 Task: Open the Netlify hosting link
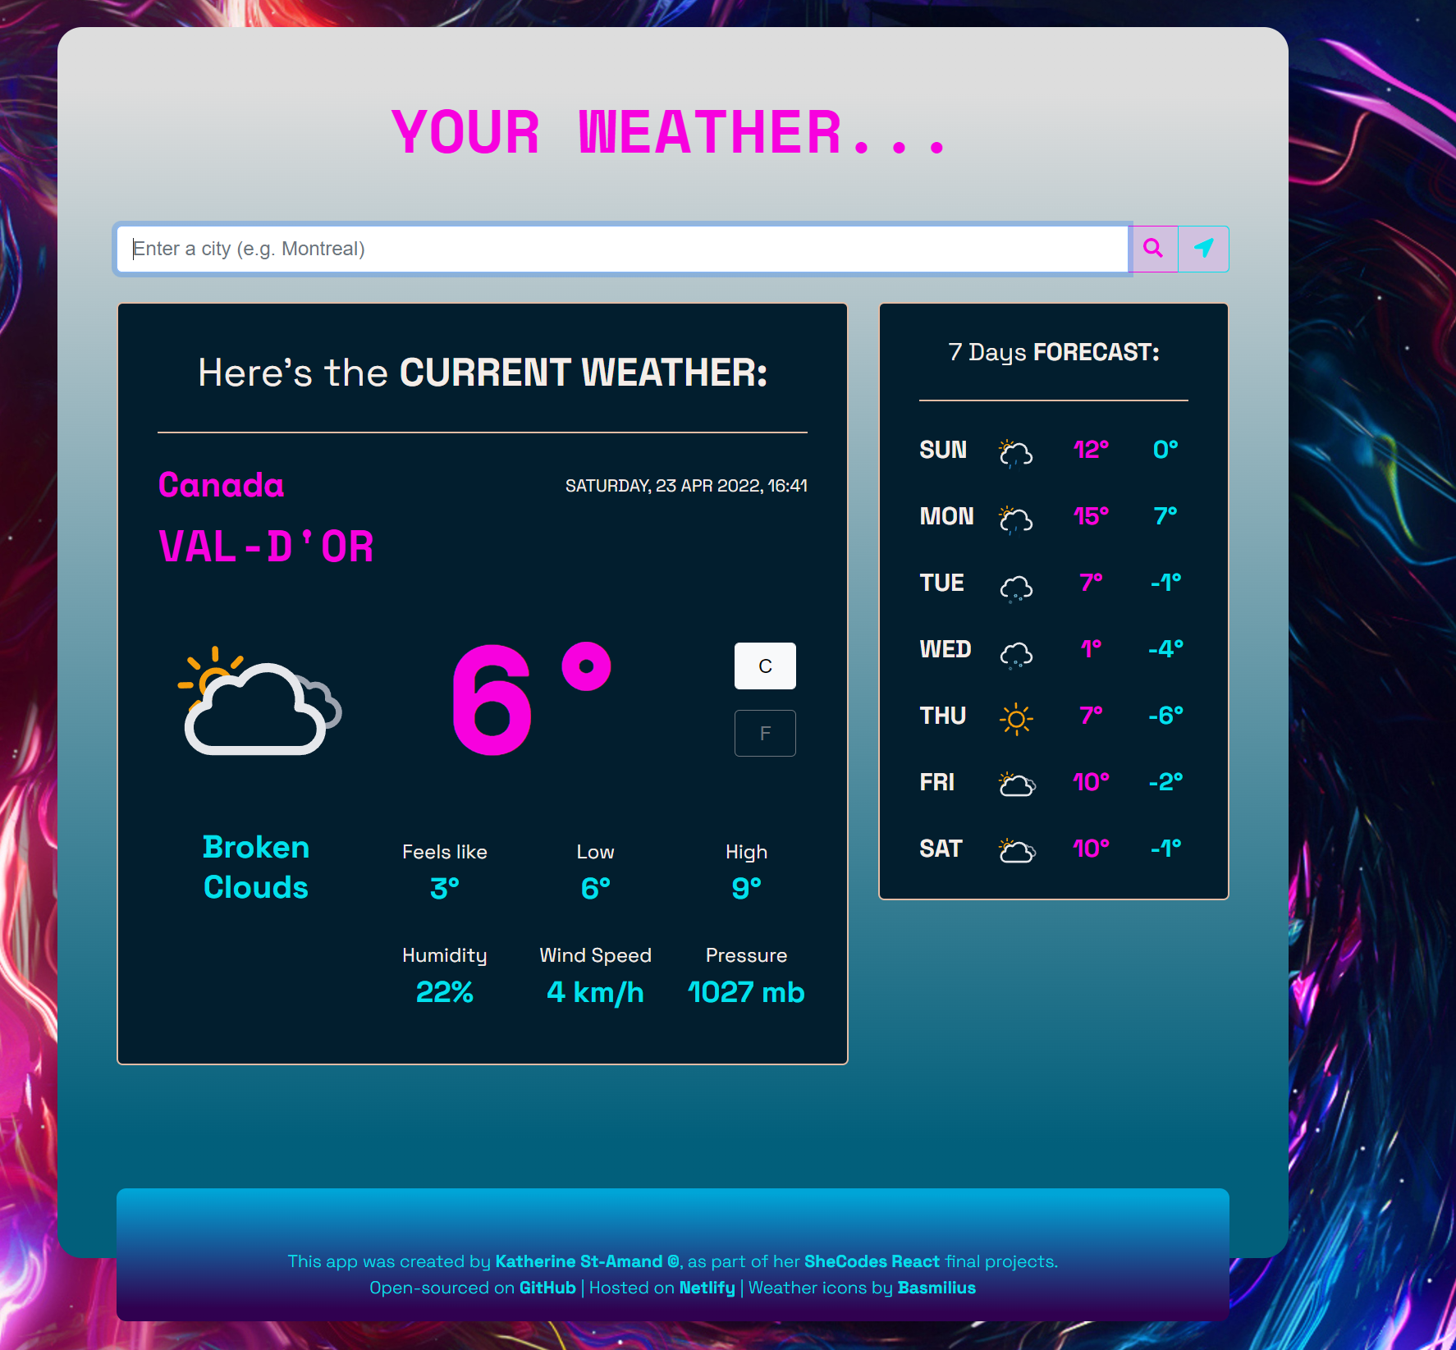point(707,1288)
